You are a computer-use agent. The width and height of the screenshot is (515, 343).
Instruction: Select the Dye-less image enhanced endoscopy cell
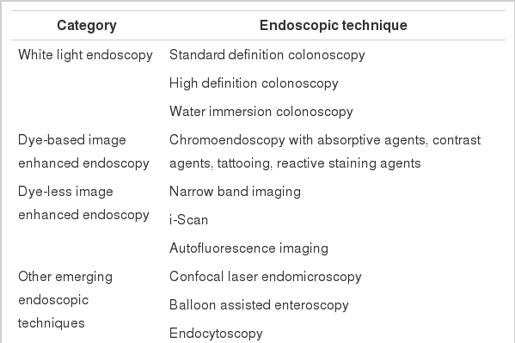tap(83, 203)
